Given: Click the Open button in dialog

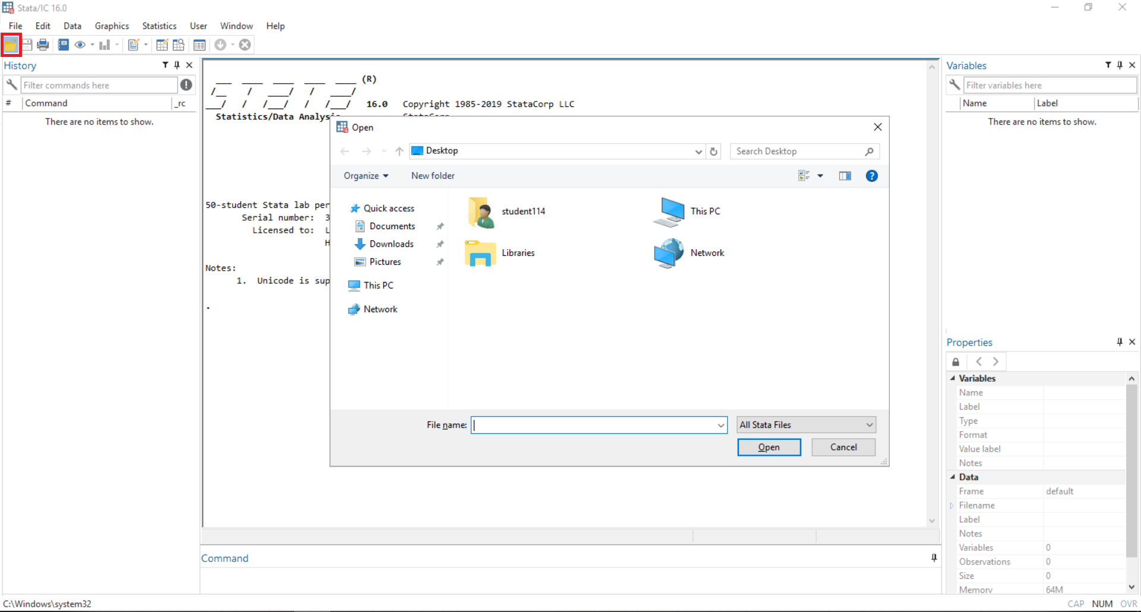Looking at the screenshot, I should point(769,448).
